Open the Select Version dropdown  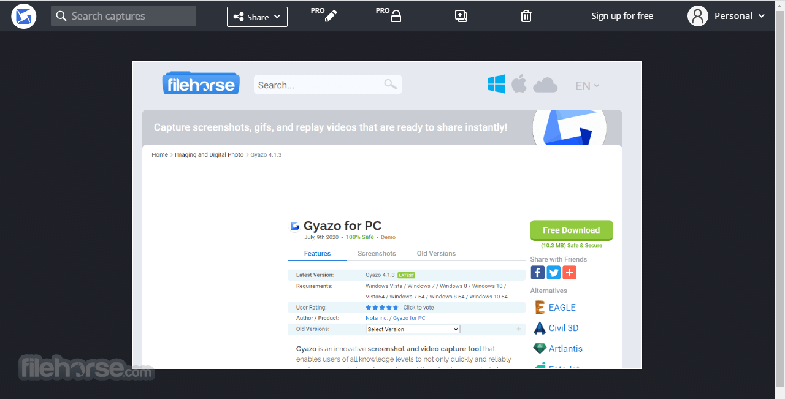pos(413,329)
